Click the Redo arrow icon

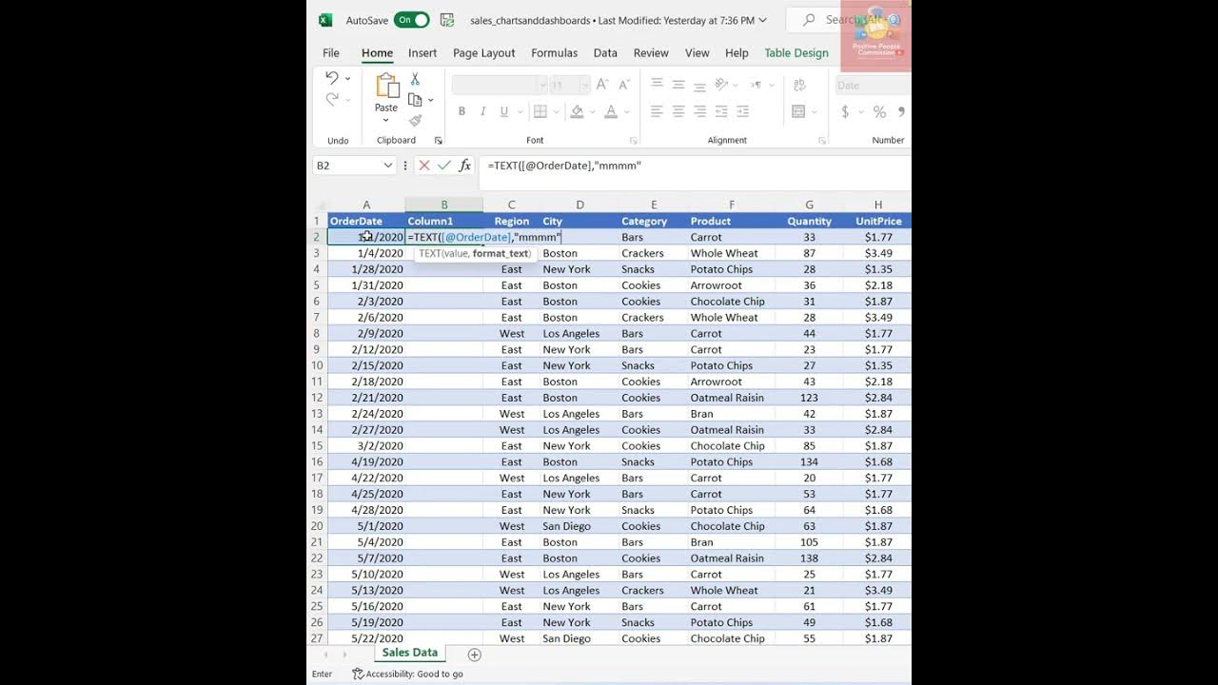coord(331,99)
